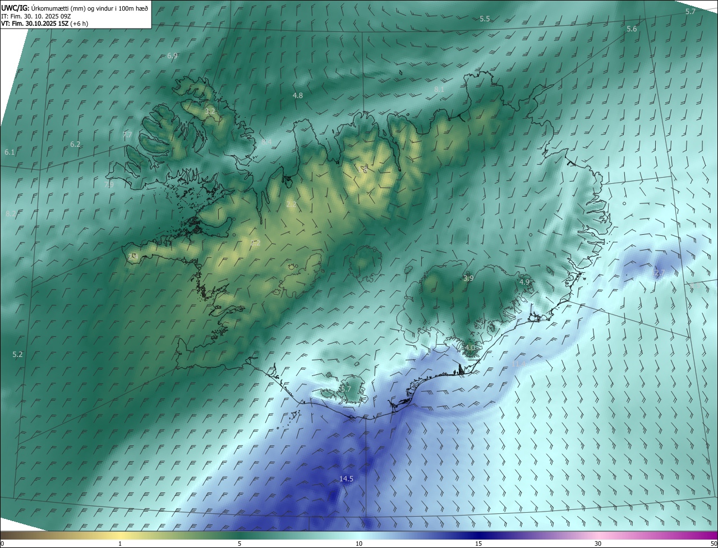Click the 8.1 precipitation value label

(x=439, y=89)
